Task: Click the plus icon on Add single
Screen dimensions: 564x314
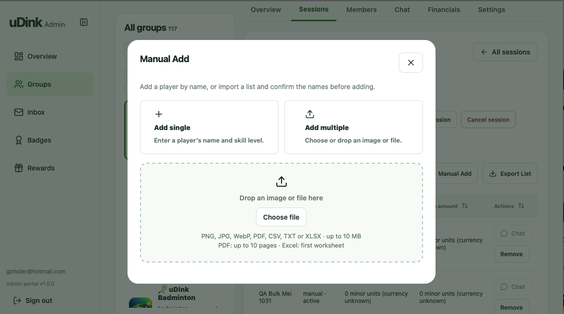Action: coord(159,114)
